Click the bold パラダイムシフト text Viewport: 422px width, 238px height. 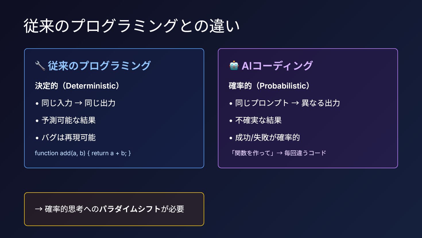click(130, 209)
